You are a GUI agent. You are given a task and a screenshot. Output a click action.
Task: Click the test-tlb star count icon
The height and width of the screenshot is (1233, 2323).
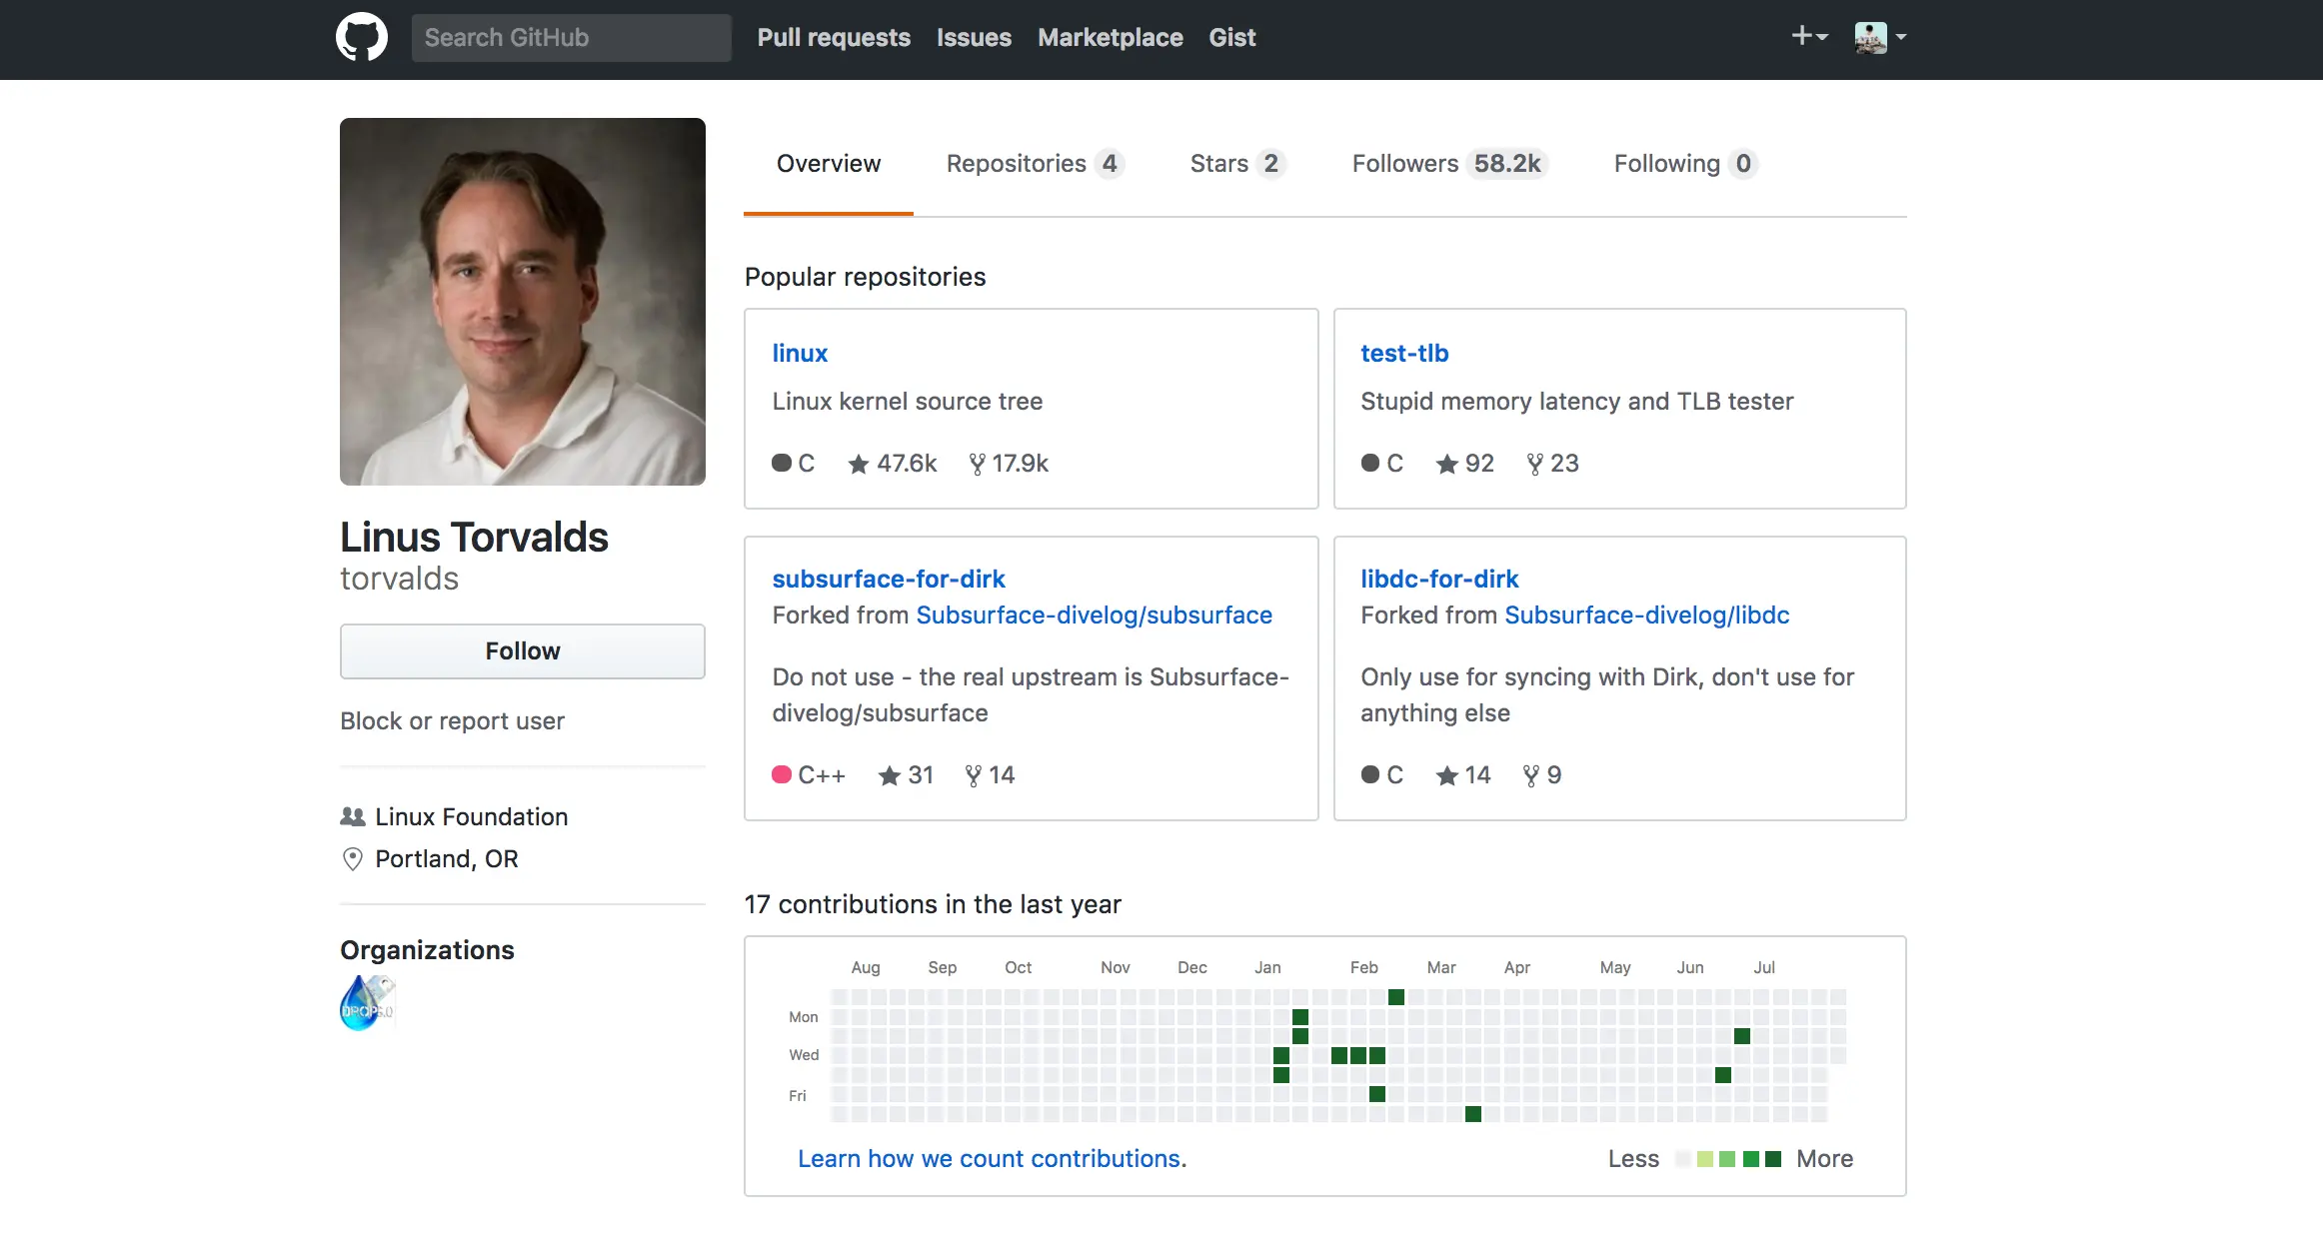tap(1446, 464)
